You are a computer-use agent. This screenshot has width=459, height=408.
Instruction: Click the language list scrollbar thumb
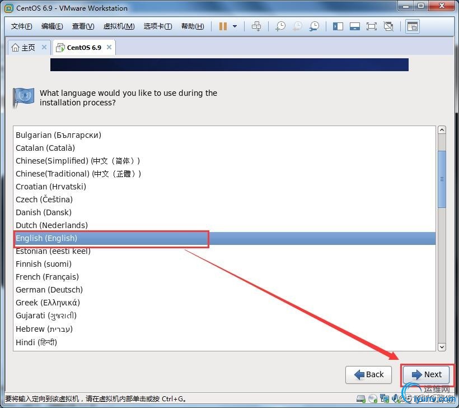[x=442, y=179]
